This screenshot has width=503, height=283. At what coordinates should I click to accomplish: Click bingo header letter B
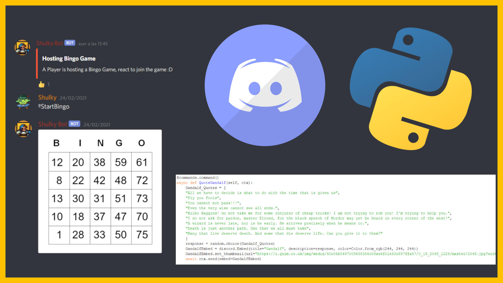coord(56,143)
